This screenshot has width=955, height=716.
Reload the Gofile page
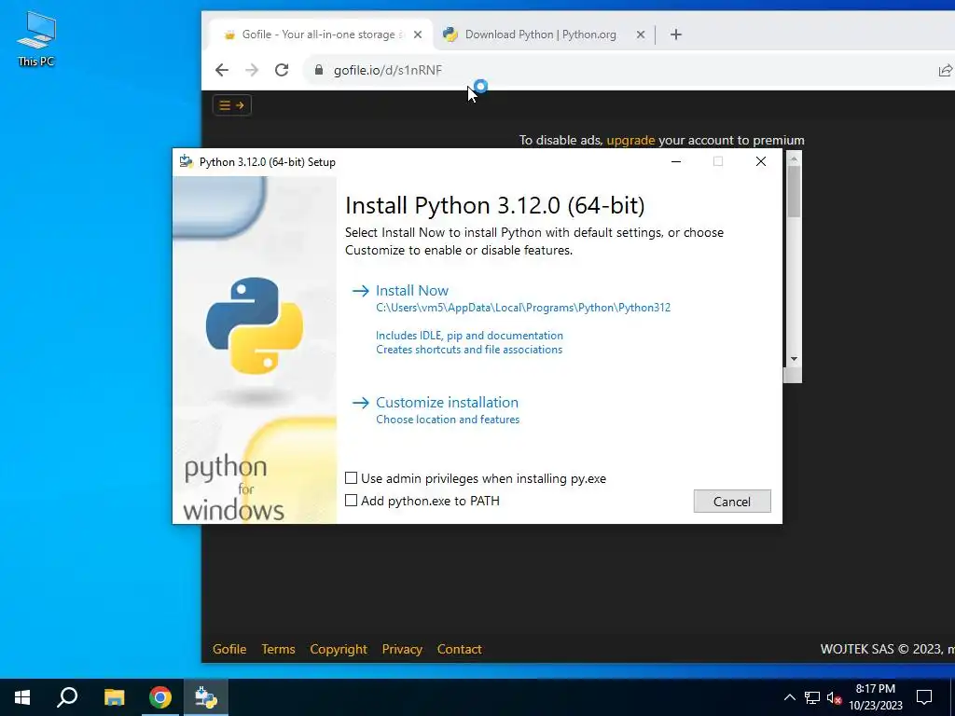pos(282,70)
